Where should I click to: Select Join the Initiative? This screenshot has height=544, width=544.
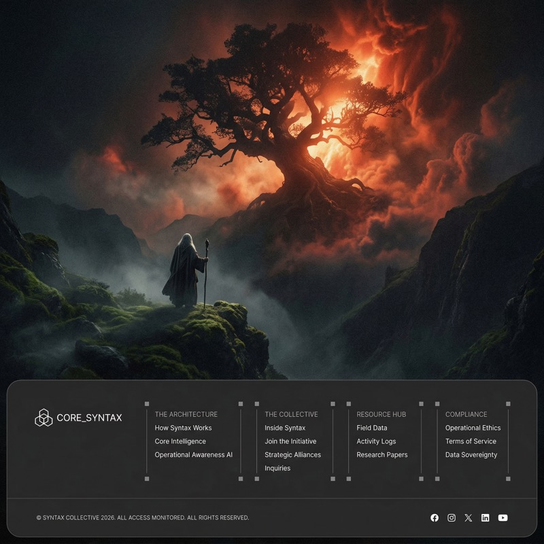[x=291, y=441]
